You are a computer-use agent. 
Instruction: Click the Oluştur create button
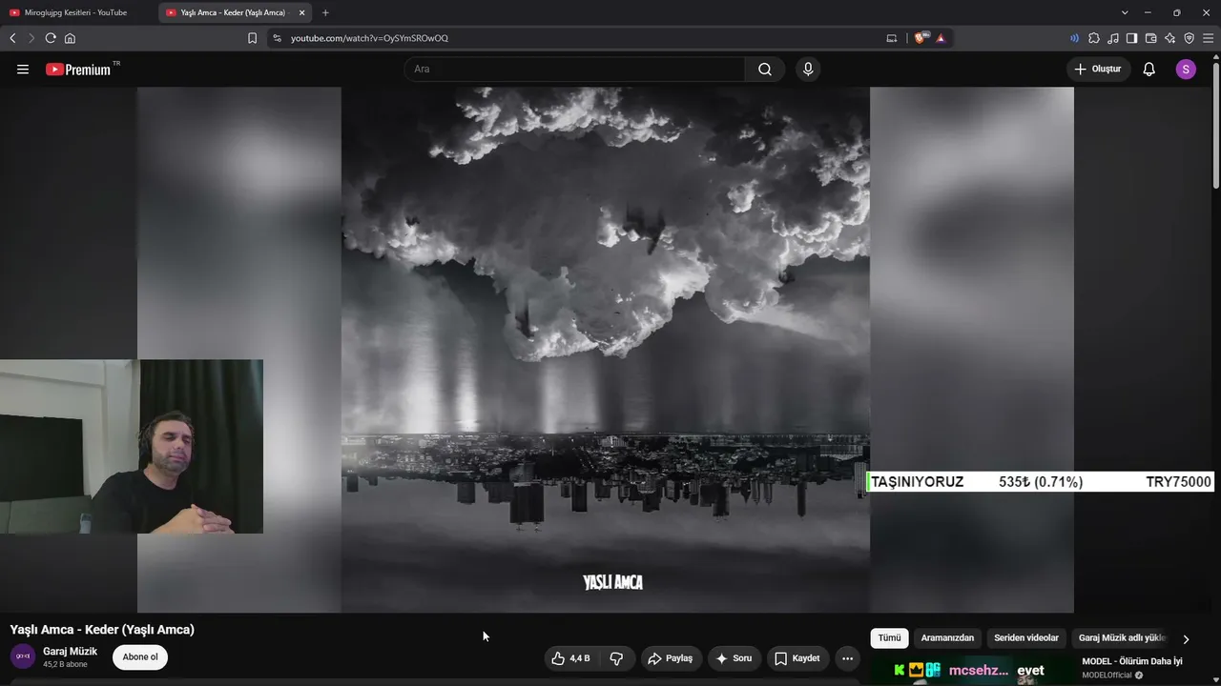point(1099,70)
